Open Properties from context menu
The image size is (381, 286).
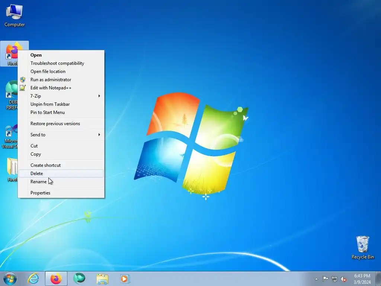(x=61, y=193)
